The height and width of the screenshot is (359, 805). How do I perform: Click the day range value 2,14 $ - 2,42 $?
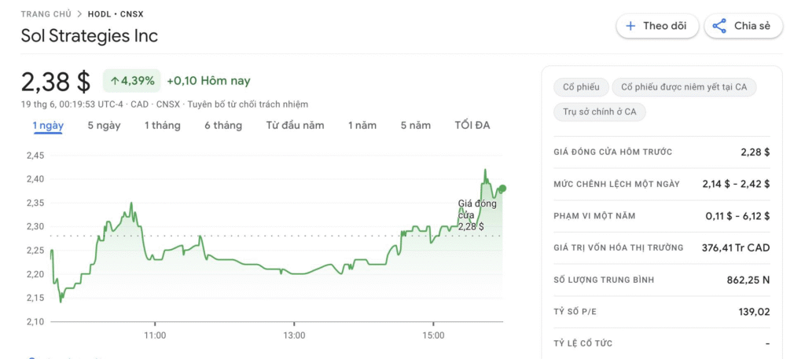click(736, 184)
